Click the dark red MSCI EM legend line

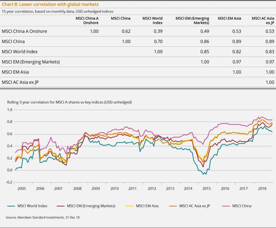pyautogui.click(x=61, y=206)
